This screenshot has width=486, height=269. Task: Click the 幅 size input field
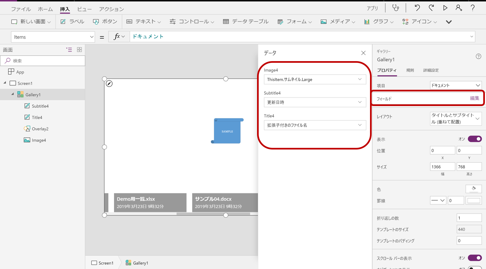point(442,167)
